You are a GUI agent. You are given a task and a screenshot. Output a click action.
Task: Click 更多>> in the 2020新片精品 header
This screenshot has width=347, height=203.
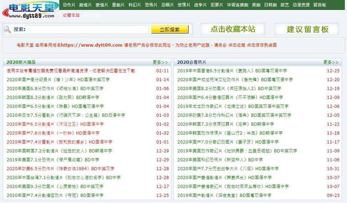tap(160, 62)
